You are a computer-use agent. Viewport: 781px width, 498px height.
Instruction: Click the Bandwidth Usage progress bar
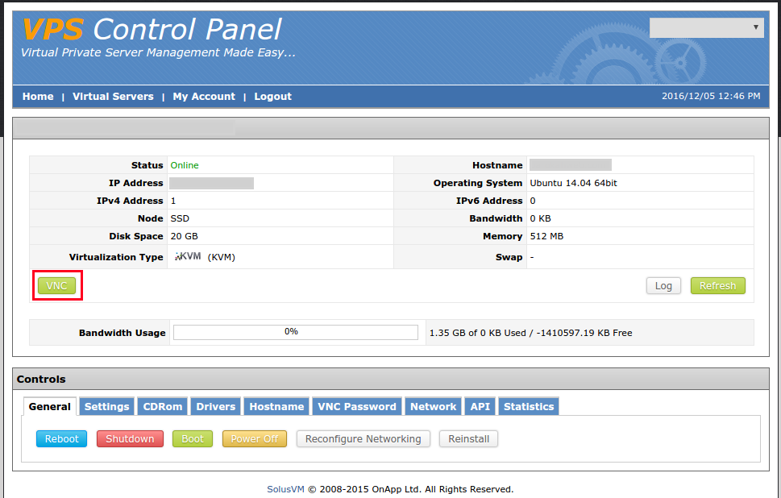(x=295, y=332)
